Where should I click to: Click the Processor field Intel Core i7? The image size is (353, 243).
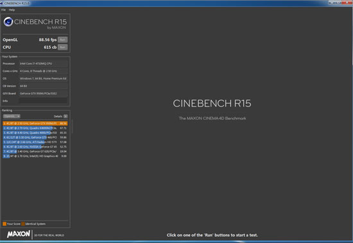click(x=43, y=63)
